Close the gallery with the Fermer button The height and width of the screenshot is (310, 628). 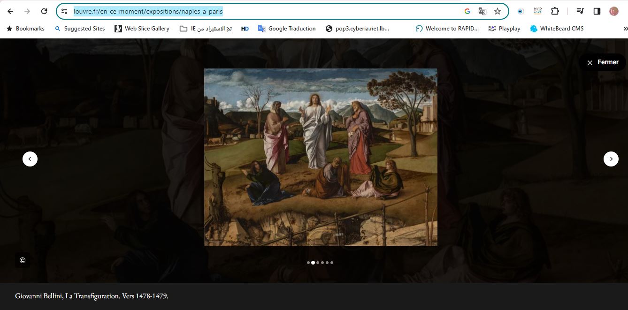(603, 62)
